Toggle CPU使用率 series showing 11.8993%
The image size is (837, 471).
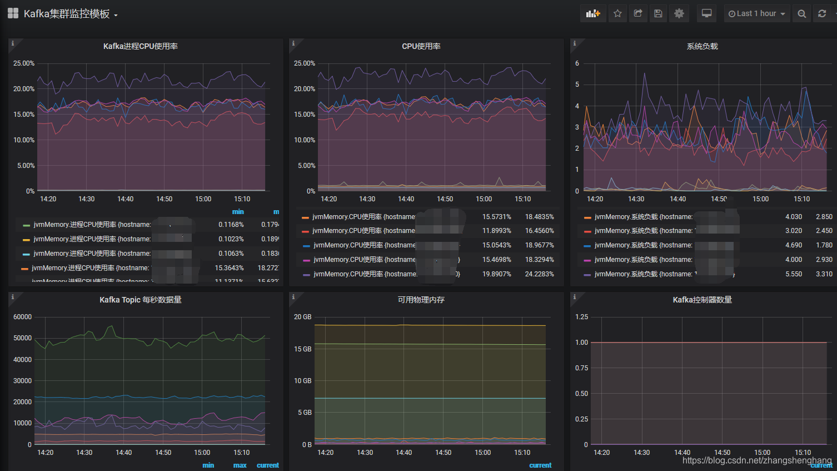pyautogui.click(x=364, y=231)
